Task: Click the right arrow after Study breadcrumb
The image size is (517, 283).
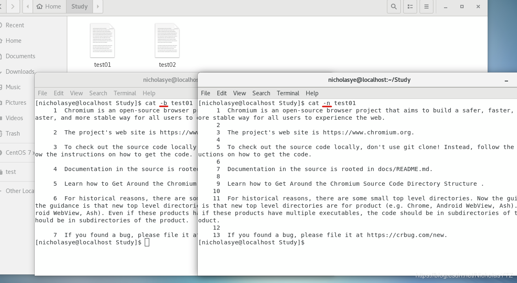Action: tap(98, 7)
